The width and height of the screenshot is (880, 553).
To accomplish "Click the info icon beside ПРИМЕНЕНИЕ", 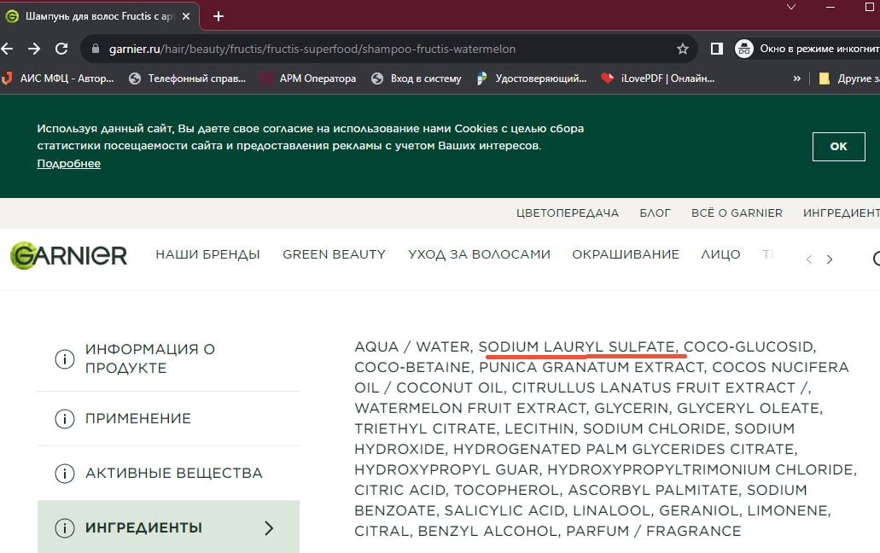I will coord(65,419).
